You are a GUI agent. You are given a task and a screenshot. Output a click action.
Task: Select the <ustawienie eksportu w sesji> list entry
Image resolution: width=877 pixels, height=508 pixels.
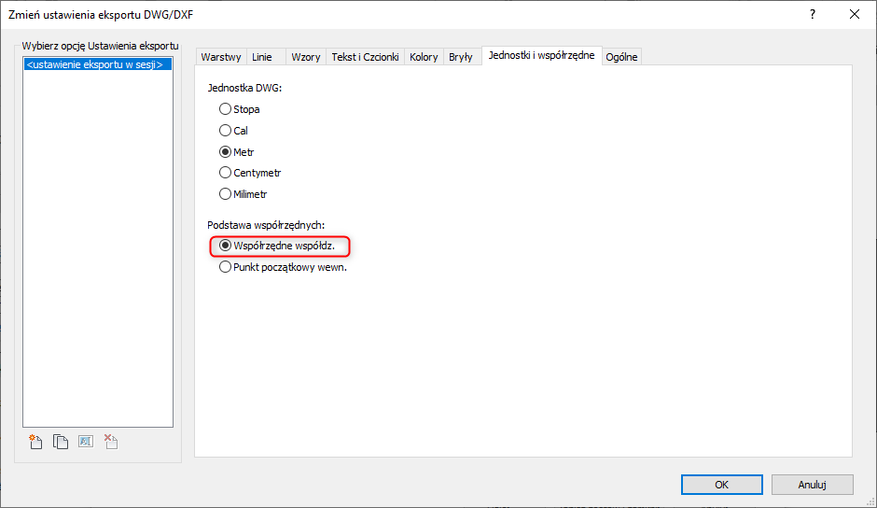[95, 65]
